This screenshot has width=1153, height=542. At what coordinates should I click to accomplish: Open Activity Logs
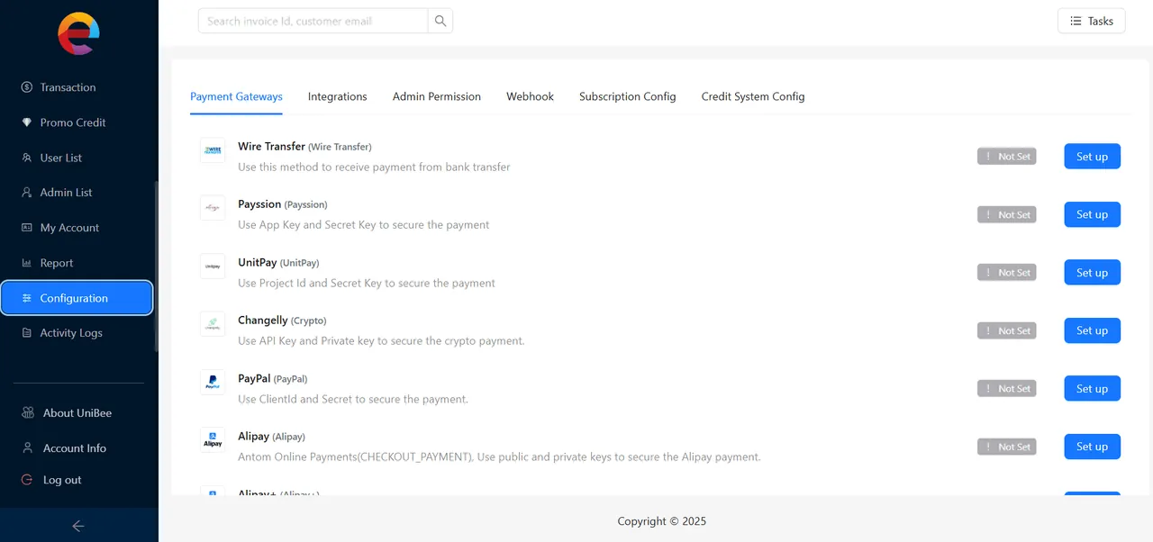pos(77,333)
